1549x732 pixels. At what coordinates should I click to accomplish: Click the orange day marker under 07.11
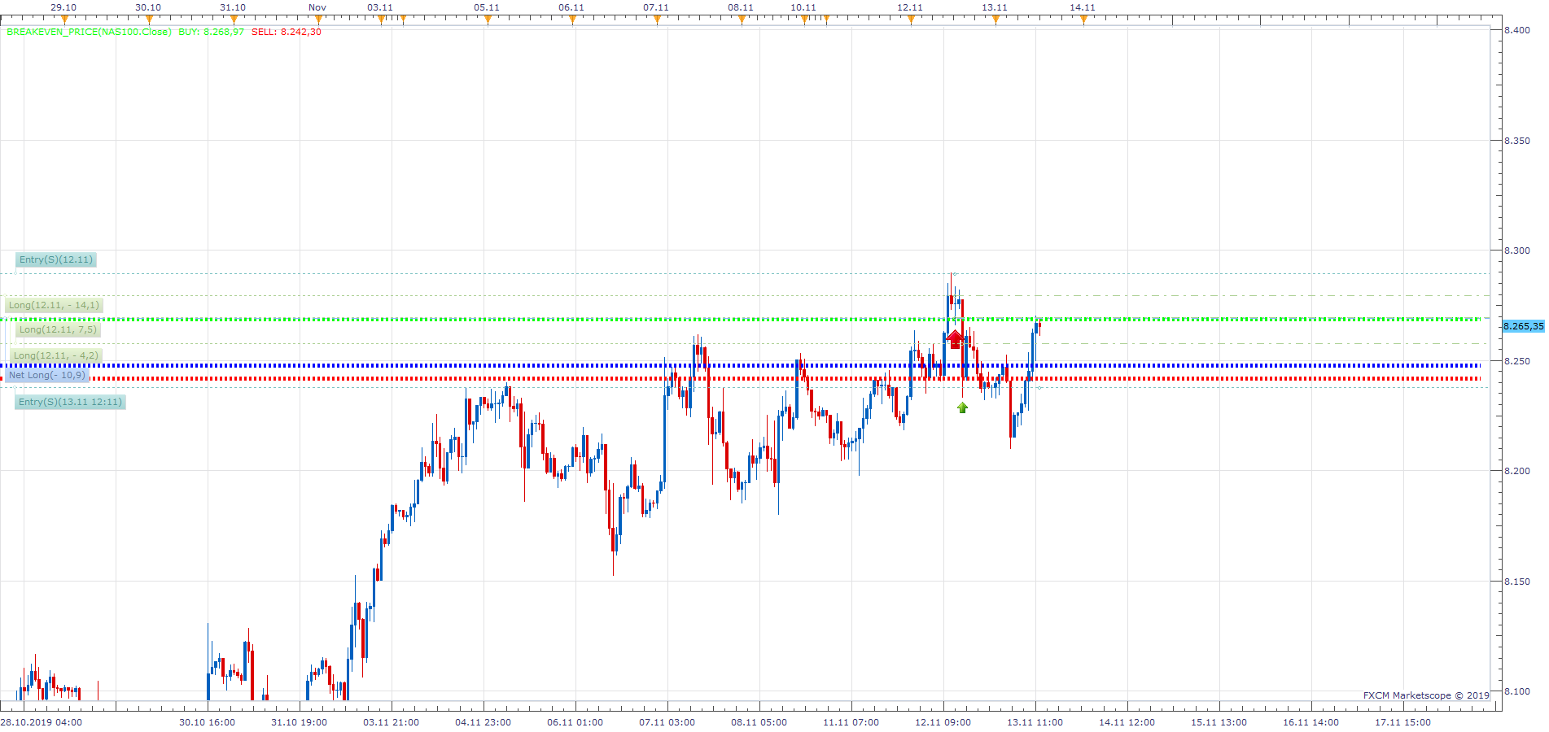657,20
